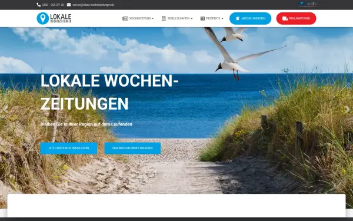Screen dimensions: 353x221
Task: Click the building icon beside Gesellschaften
Action: (x=164, y=18)
